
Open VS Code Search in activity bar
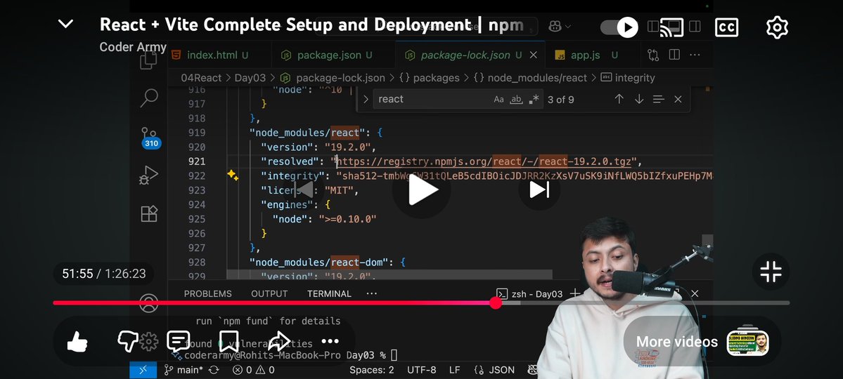(148, 98)
